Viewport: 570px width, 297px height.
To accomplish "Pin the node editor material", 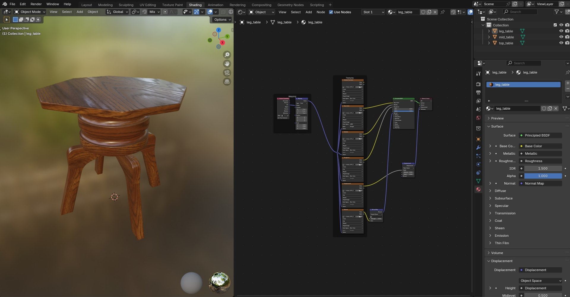I will pyautogui.click(x=443, y=12).
